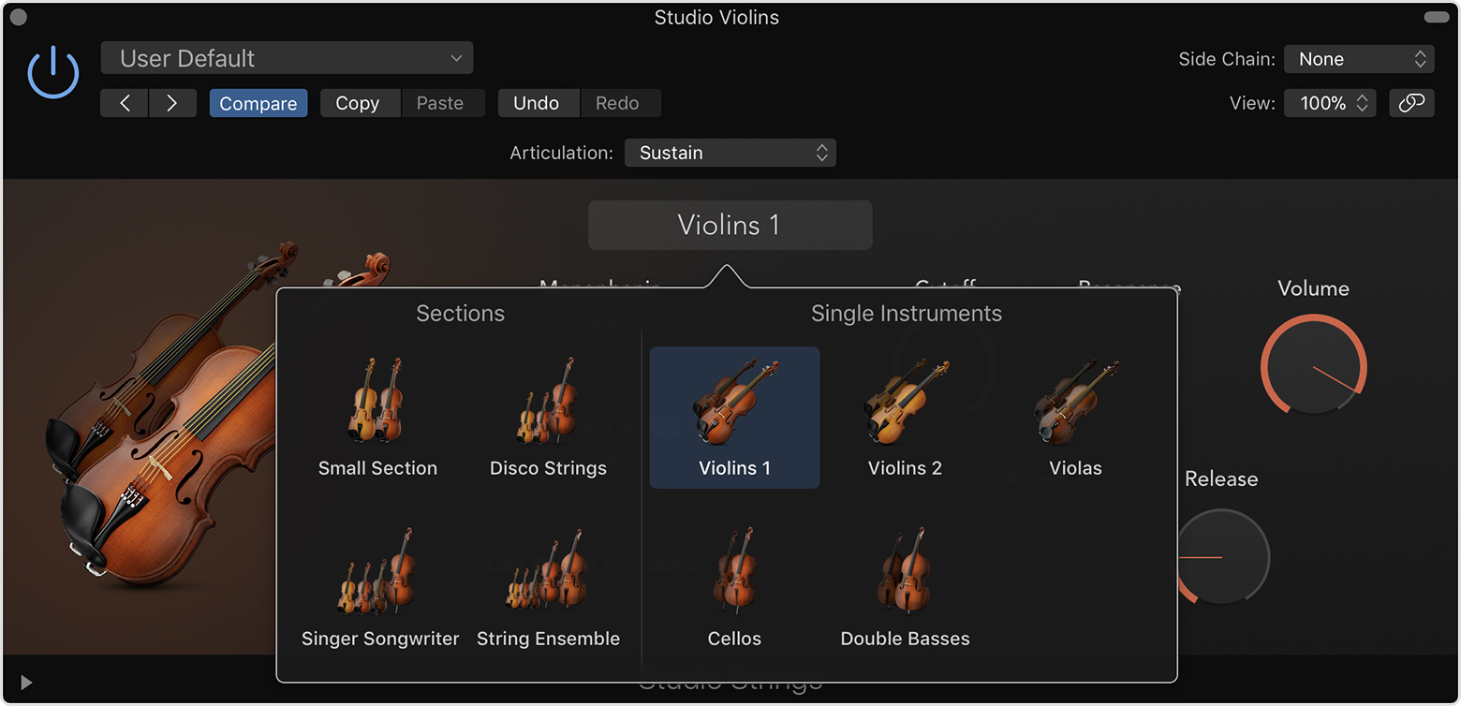The image size is (1461, 706).
Task: Open the User Default preset dropdown
Action: [287, 58]
